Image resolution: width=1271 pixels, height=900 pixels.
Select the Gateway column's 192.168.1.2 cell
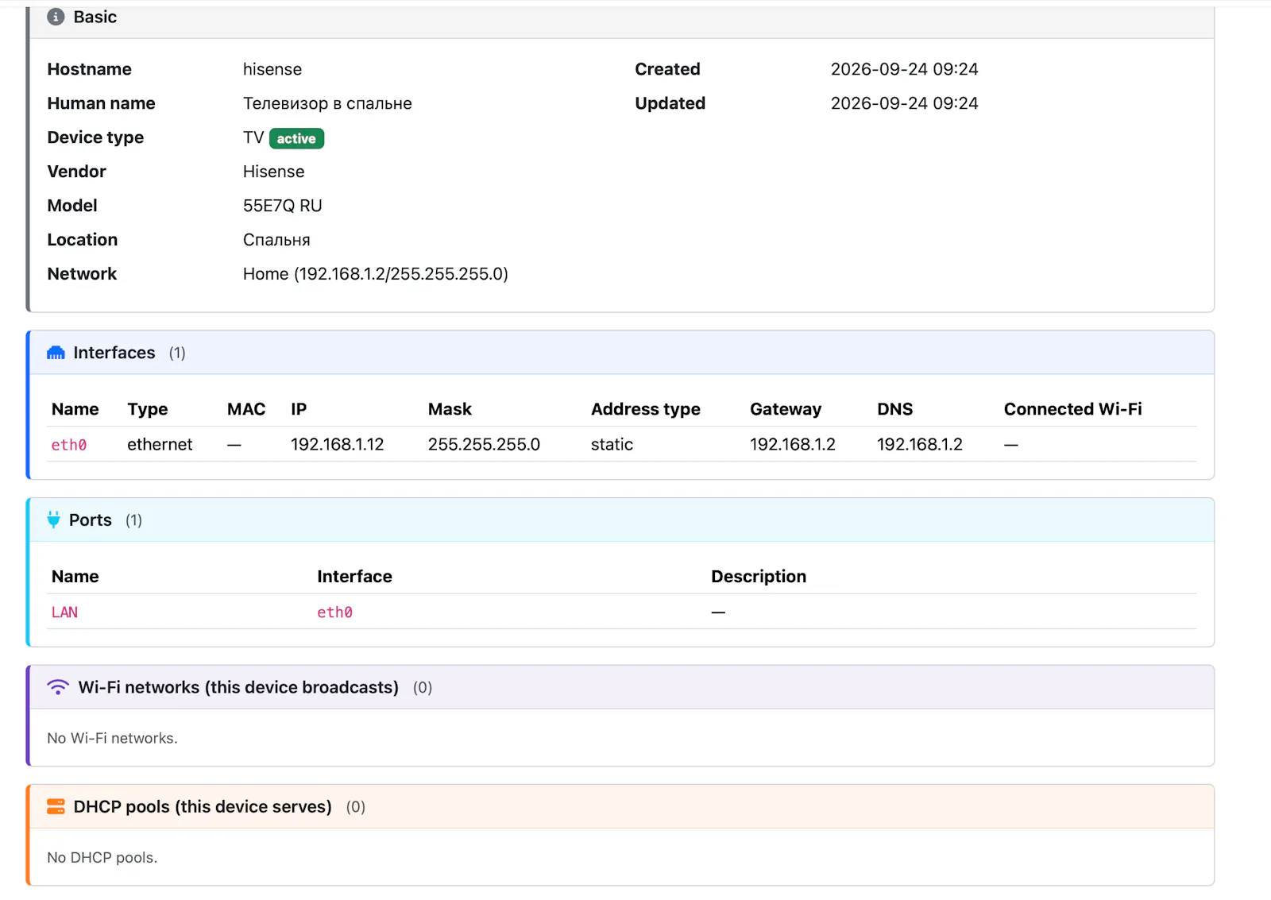[x=793, y=445]
